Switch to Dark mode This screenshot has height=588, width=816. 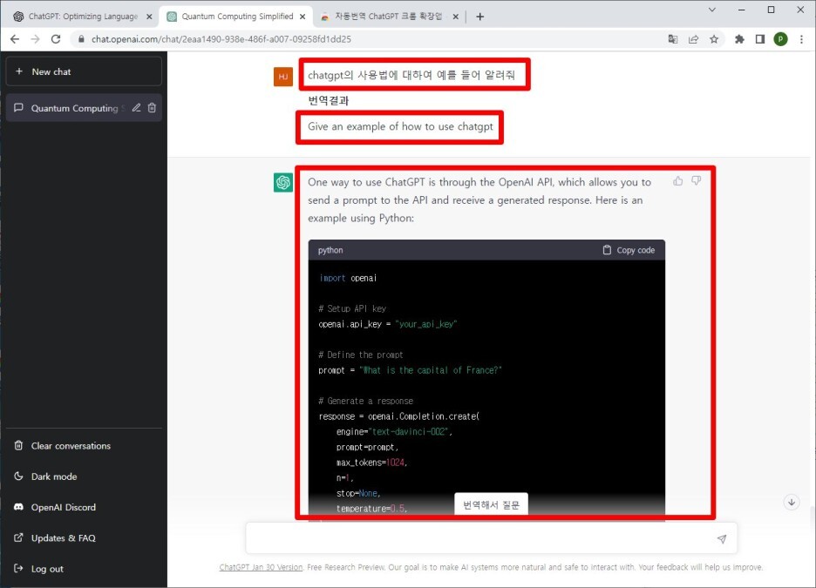(84, 476)
